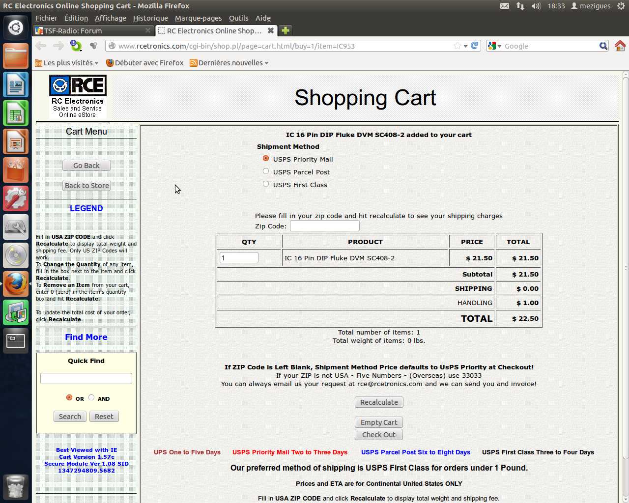
Task: Switch to the TSF-Radio: Forum tab
Action: coord(93,30)
